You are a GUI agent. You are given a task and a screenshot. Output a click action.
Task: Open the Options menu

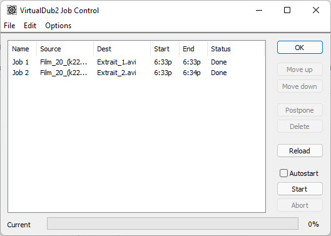click(x=58, y=26)
